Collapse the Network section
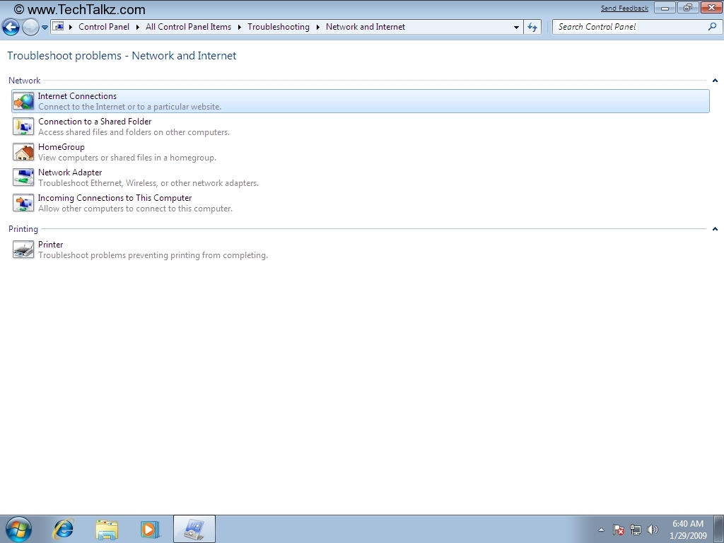 pyautogui.click(x=715, y=81)
